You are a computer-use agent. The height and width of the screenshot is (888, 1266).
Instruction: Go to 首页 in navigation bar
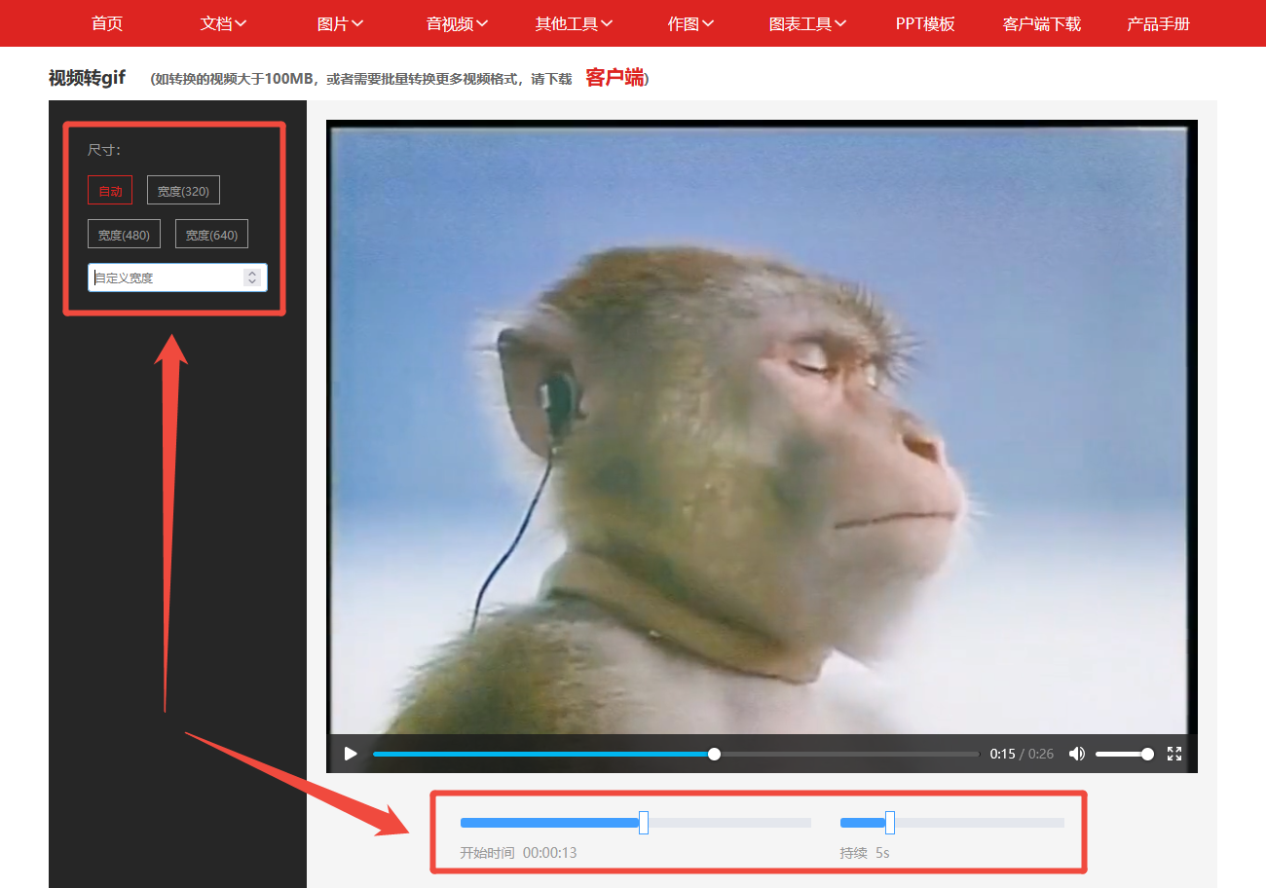point(107,23)
